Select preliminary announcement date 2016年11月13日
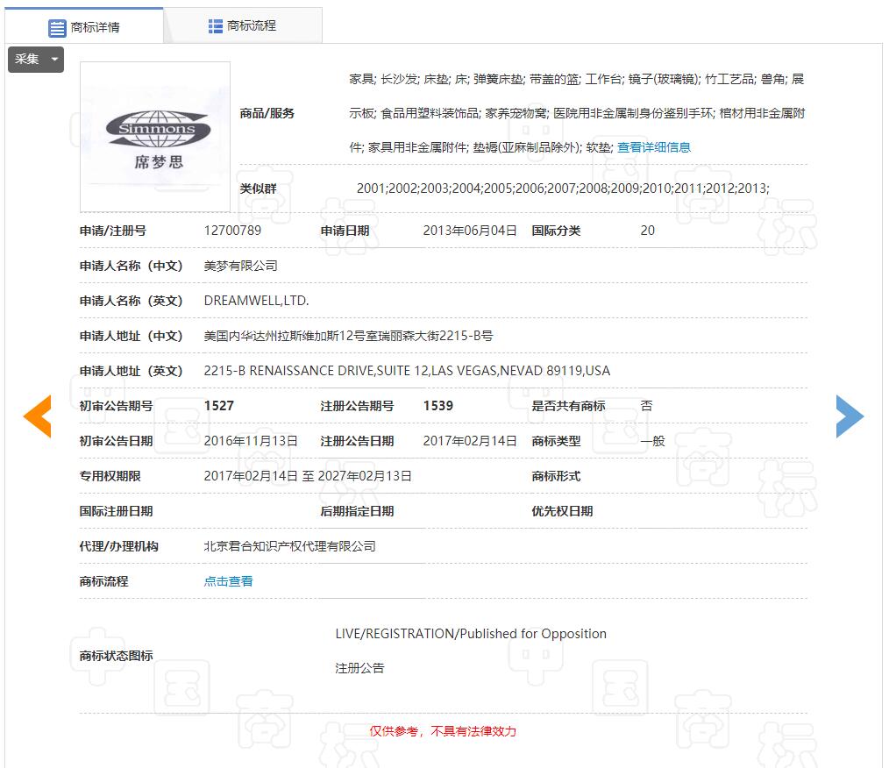Viewport: 889px width, 768px height. click(x=251, y=441)
